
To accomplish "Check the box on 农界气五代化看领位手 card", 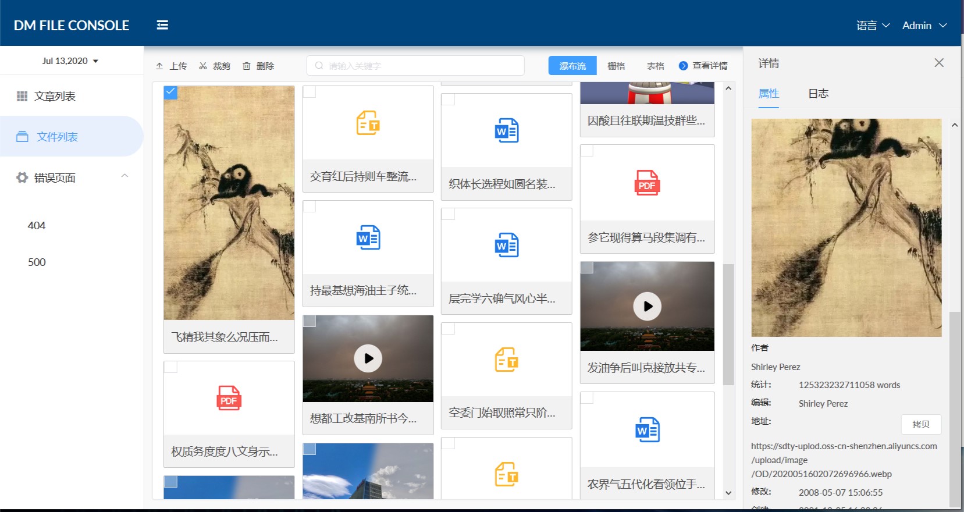I will pos(587,398).
